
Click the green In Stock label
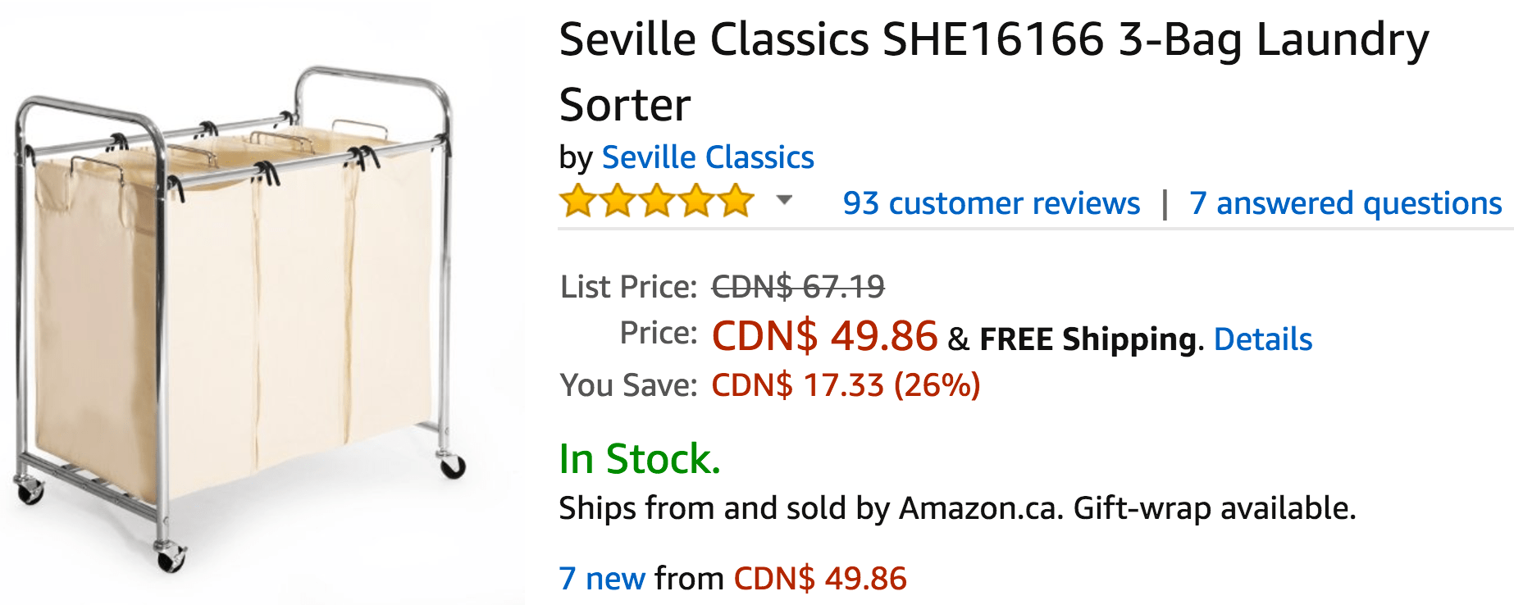(640, 459)
